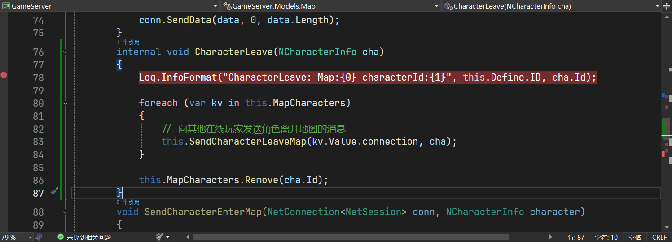Click the breakpoint dot on line 78

pyautogui.click(x=4, y=75)
